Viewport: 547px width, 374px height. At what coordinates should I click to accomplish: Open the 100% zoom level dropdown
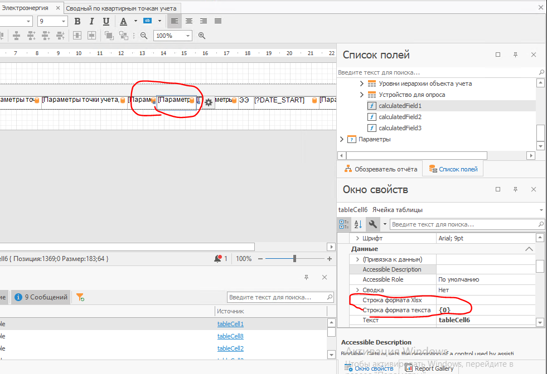coord(187,36)
